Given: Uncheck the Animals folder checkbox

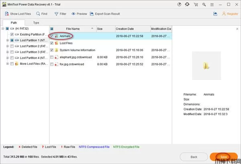Looking at the screenshot, I should (x=52, y=36).
